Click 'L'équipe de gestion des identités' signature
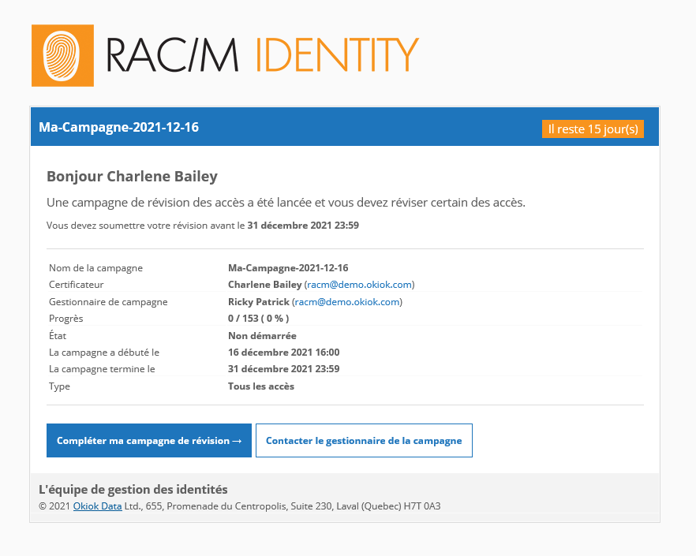The height and width of the screenshot is (556, 696). (133, 490)
